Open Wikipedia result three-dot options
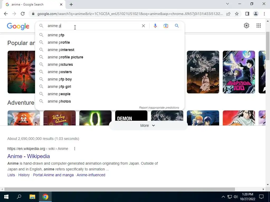The image size is (270, 202). pos(75,149)
